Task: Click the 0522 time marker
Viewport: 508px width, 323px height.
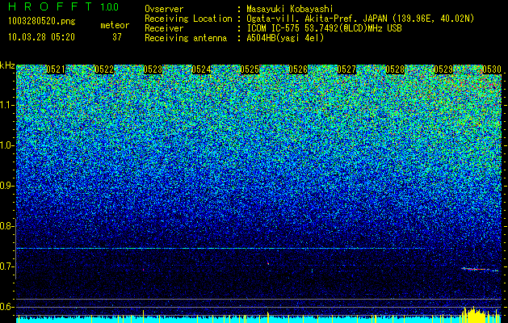Action: click(x=104, y=69)
